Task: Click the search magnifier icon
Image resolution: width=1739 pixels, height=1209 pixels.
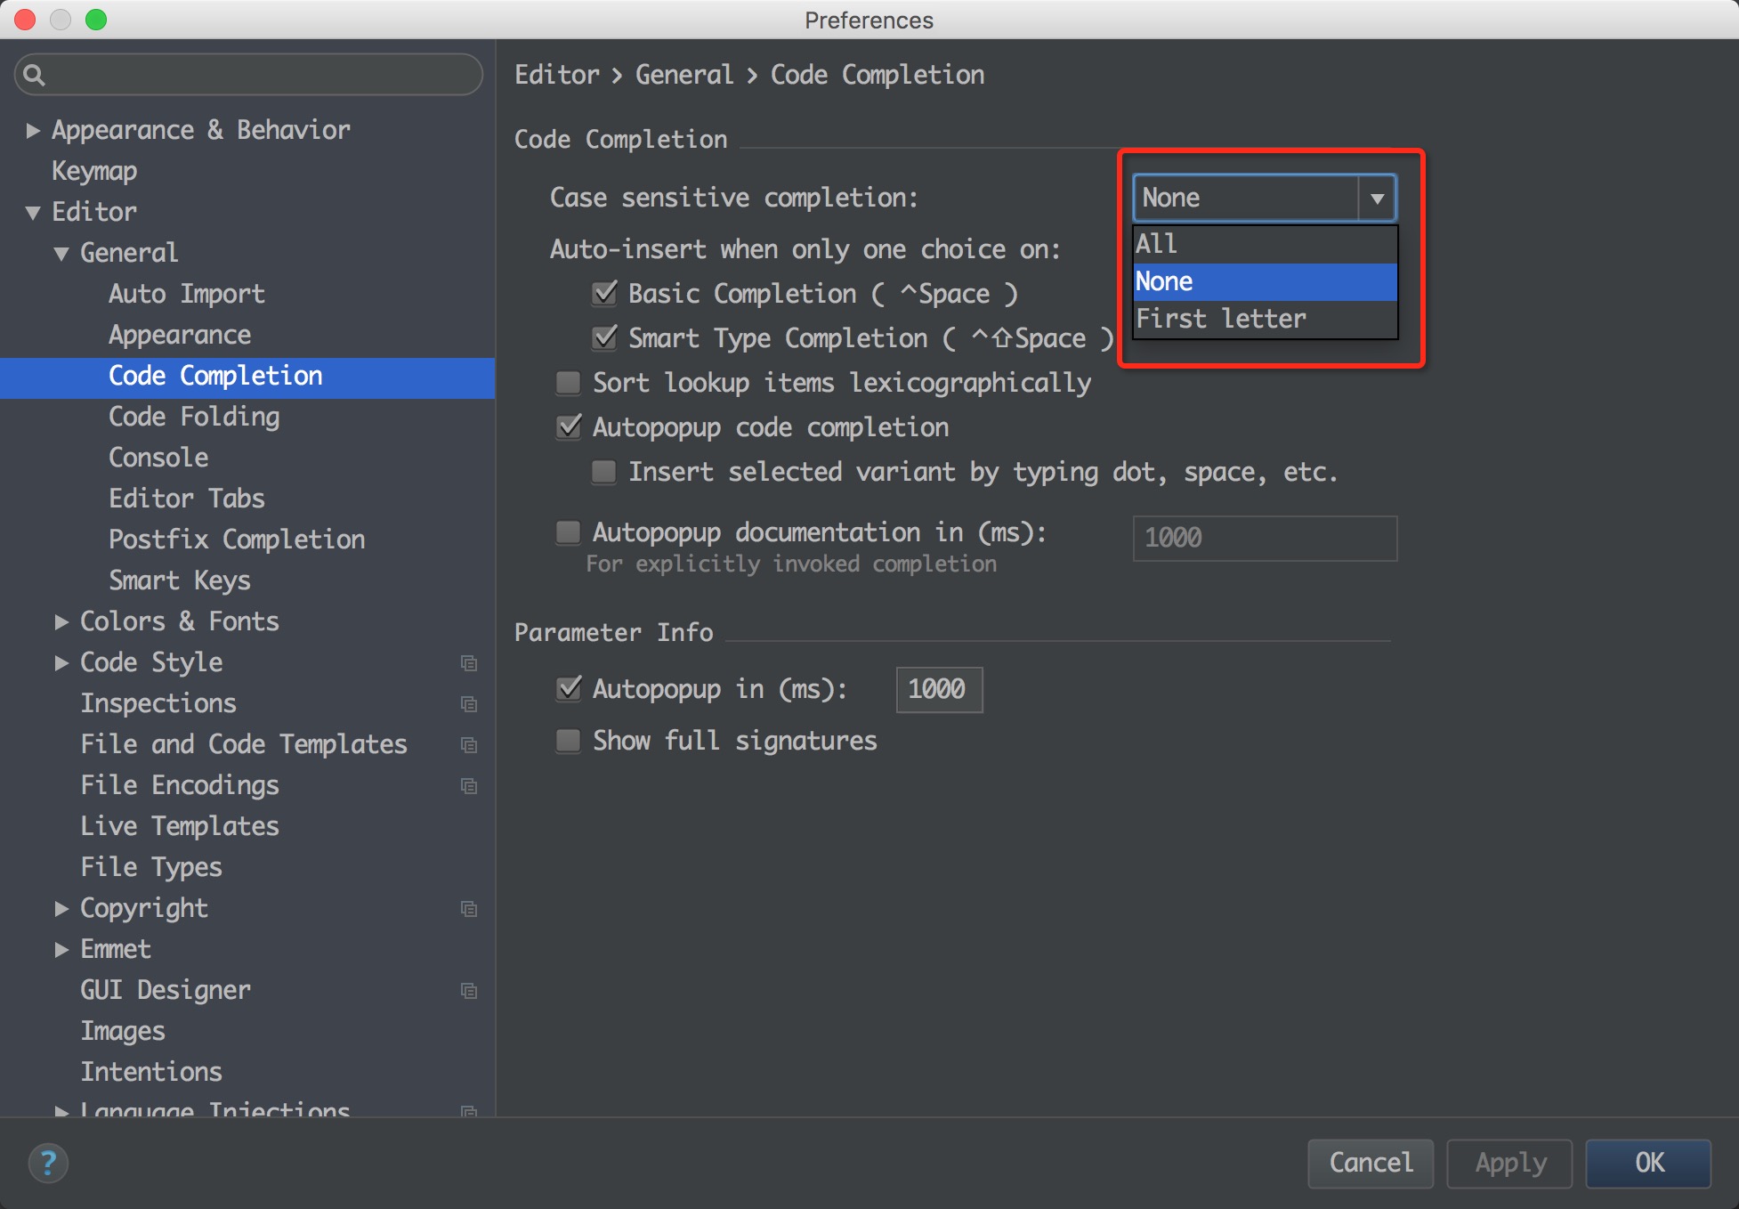Action: click(x=34, y=75)
